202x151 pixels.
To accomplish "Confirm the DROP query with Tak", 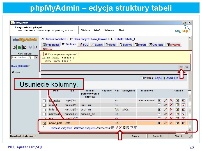I will pos(180,67).
